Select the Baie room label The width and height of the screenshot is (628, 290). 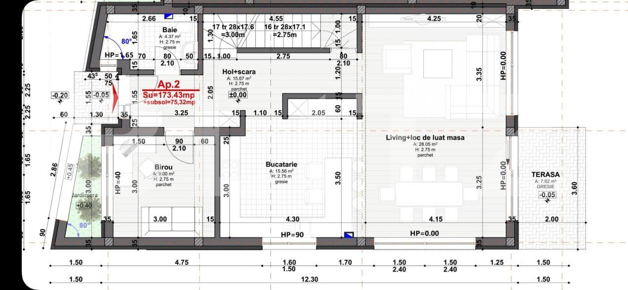[x=169, y=30]
